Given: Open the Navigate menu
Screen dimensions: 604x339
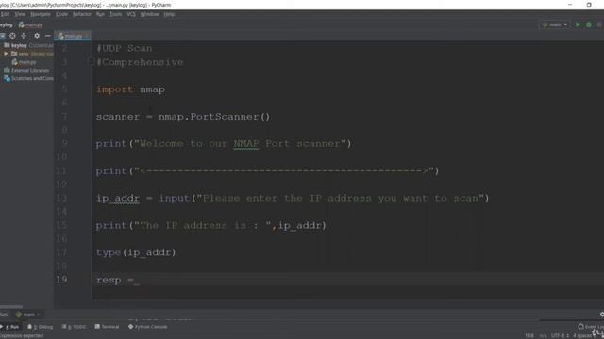Looking at the screenshot, I should point(41,14).
